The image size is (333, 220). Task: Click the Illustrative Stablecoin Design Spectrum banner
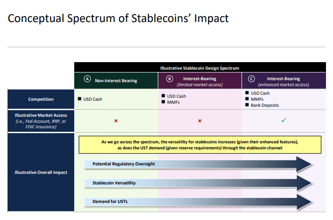coord(200,68)
